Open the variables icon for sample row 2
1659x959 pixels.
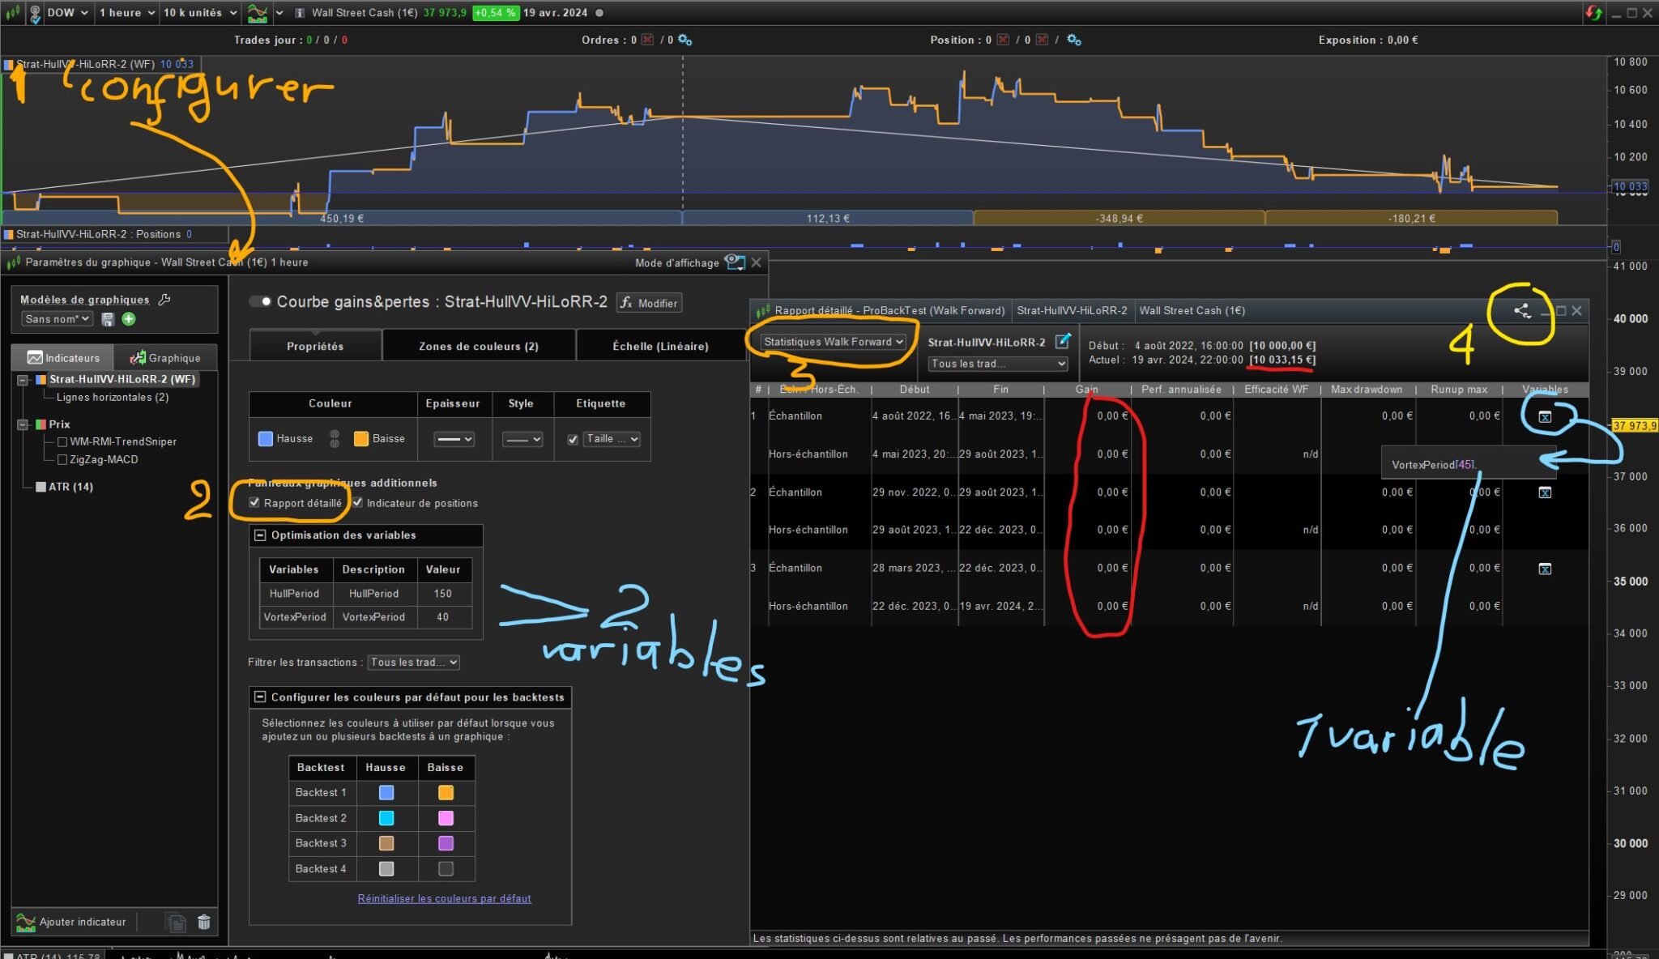tap(1545, 492)
